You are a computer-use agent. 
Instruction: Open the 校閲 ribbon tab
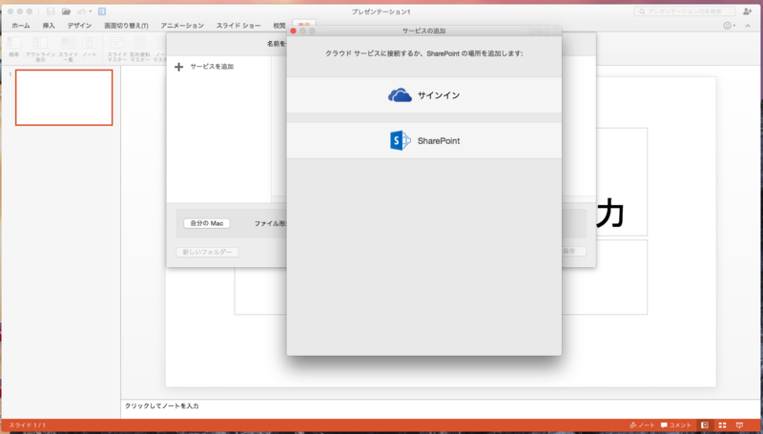pyautogui.click(x=279, y=26)
